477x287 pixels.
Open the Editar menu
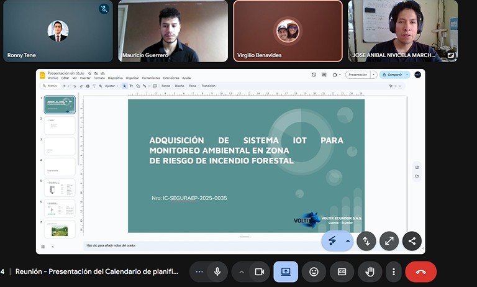pos(65,78)
